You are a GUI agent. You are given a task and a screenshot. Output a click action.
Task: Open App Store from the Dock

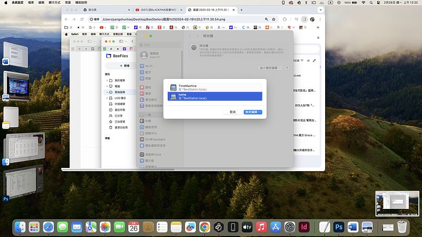[x=275, y=227]
